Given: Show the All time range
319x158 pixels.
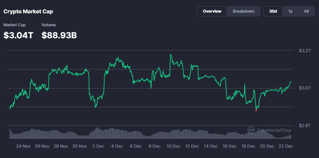Looking at the screenshot, I should click(306, 11).
